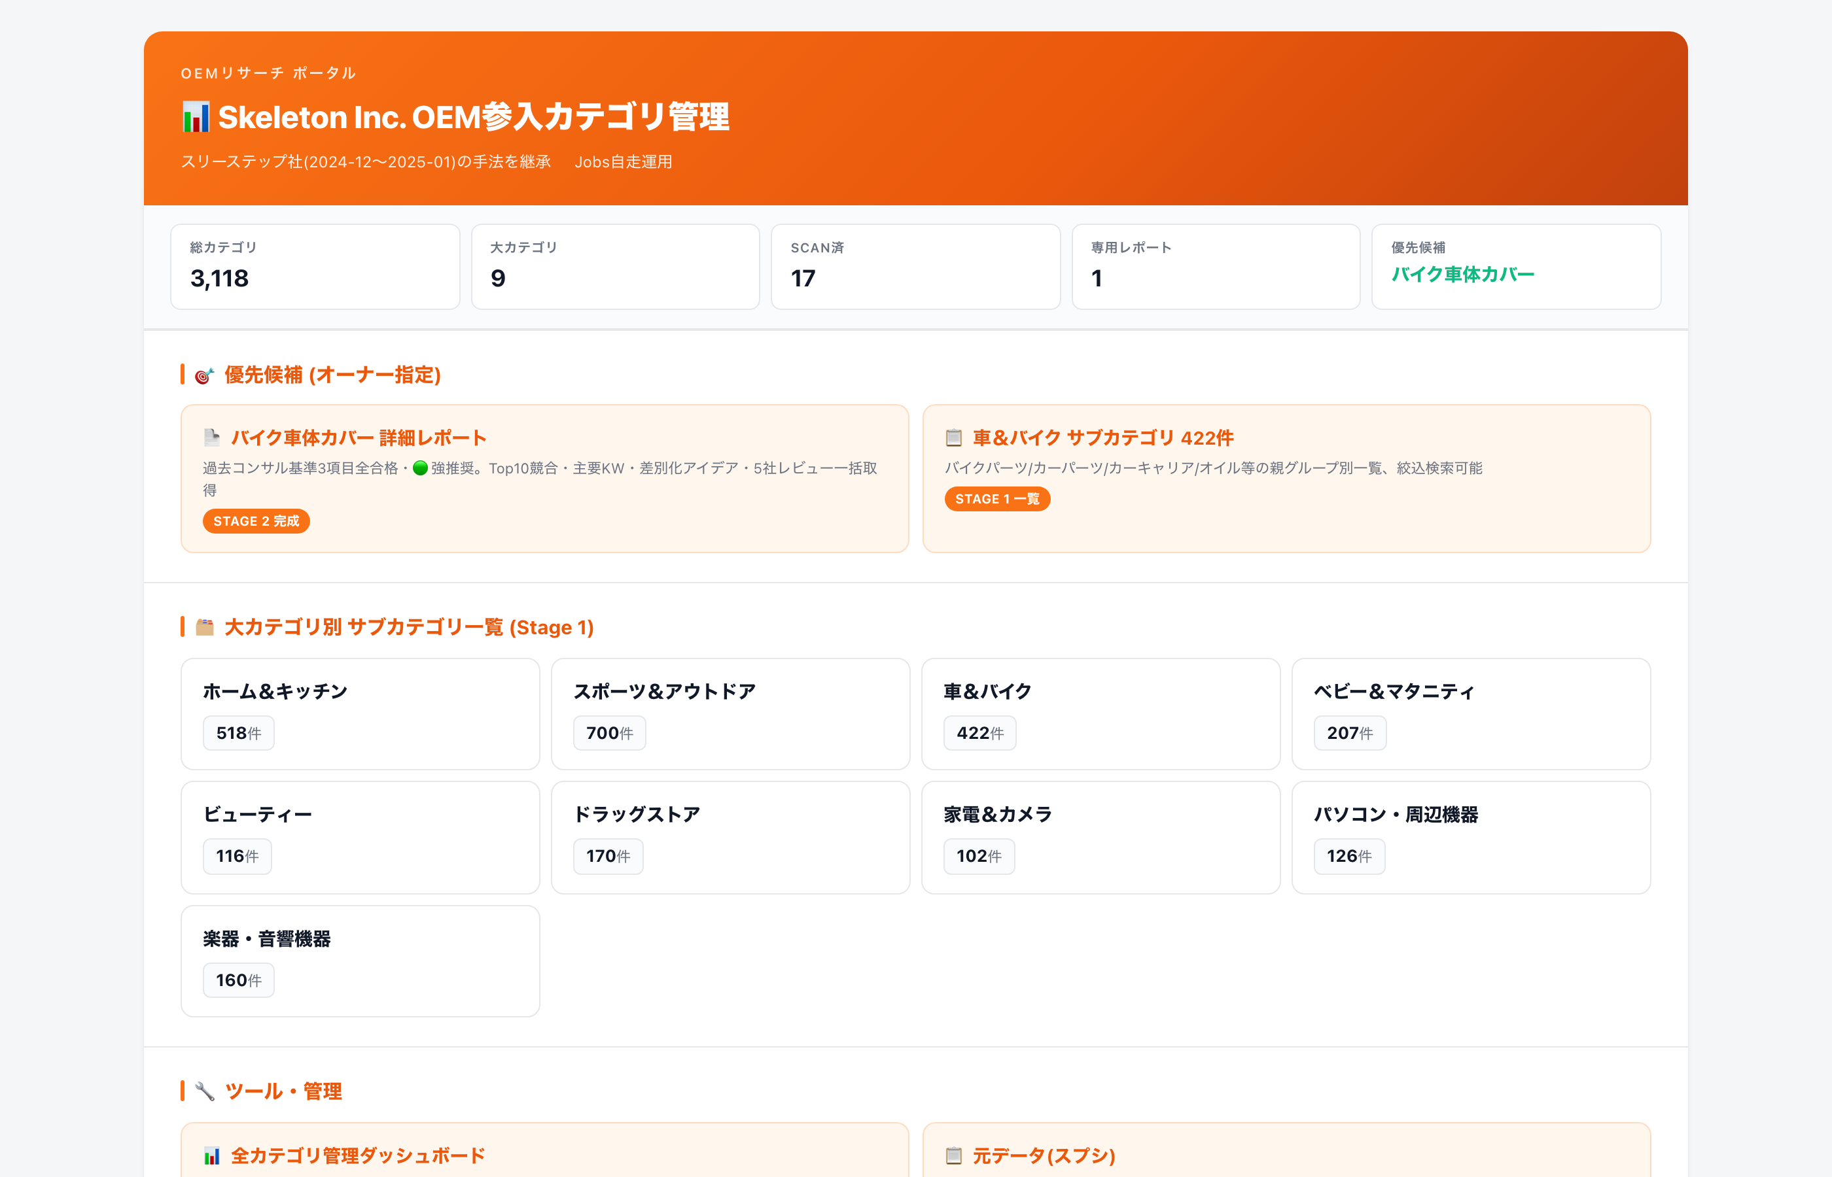Click the 207件 count badge
The width and height of the screenshot is (1832, 1177).
click(1350, 733)
